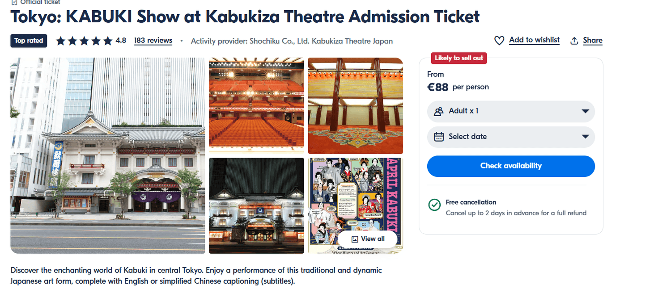Open the Select date dropdown
Screen dimensions: 671x289
click(511, 137)
